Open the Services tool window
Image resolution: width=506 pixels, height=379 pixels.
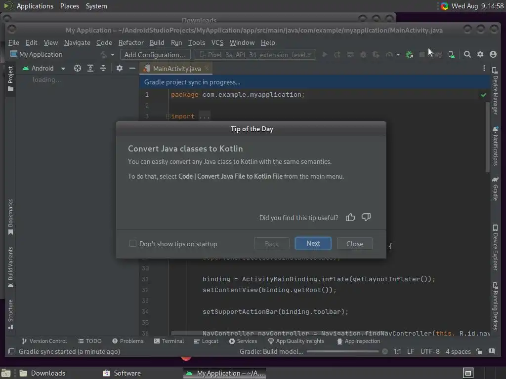[x=243, y=341]
